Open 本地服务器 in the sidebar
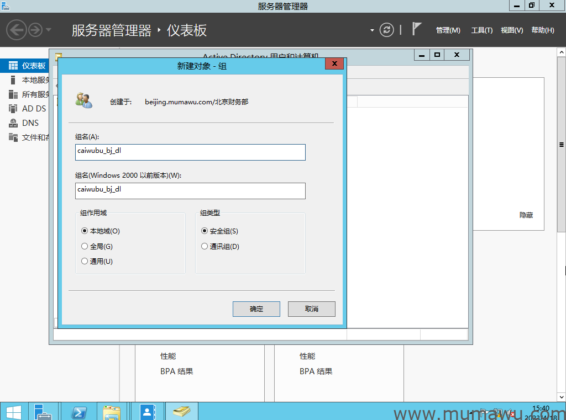The width and height of the screenshot is (566, 420). 31,79
